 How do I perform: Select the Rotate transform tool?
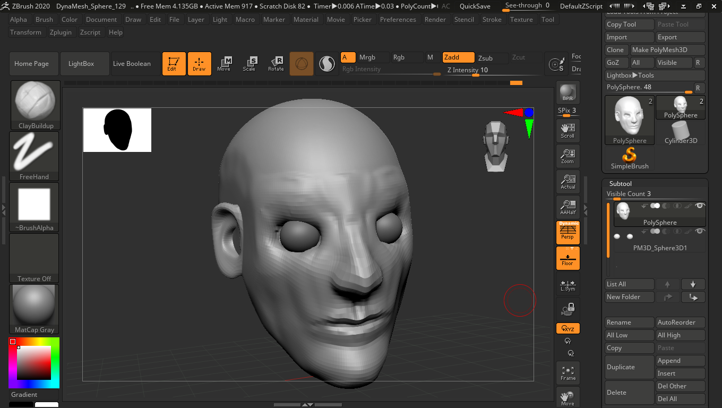point(276,64)
